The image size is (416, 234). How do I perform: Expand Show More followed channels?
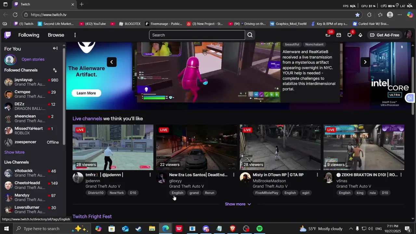point(14,152)
